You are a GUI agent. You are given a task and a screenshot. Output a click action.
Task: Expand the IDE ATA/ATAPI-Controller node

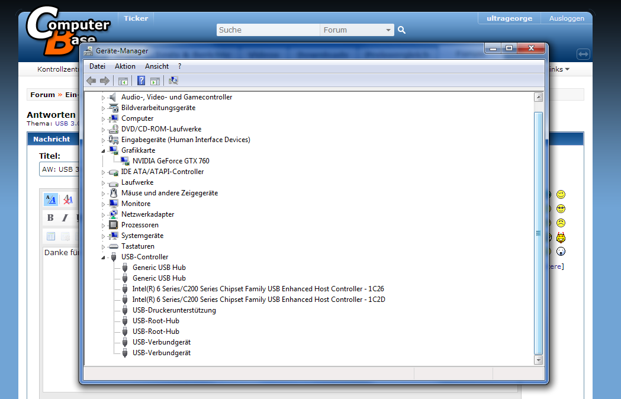104,172
